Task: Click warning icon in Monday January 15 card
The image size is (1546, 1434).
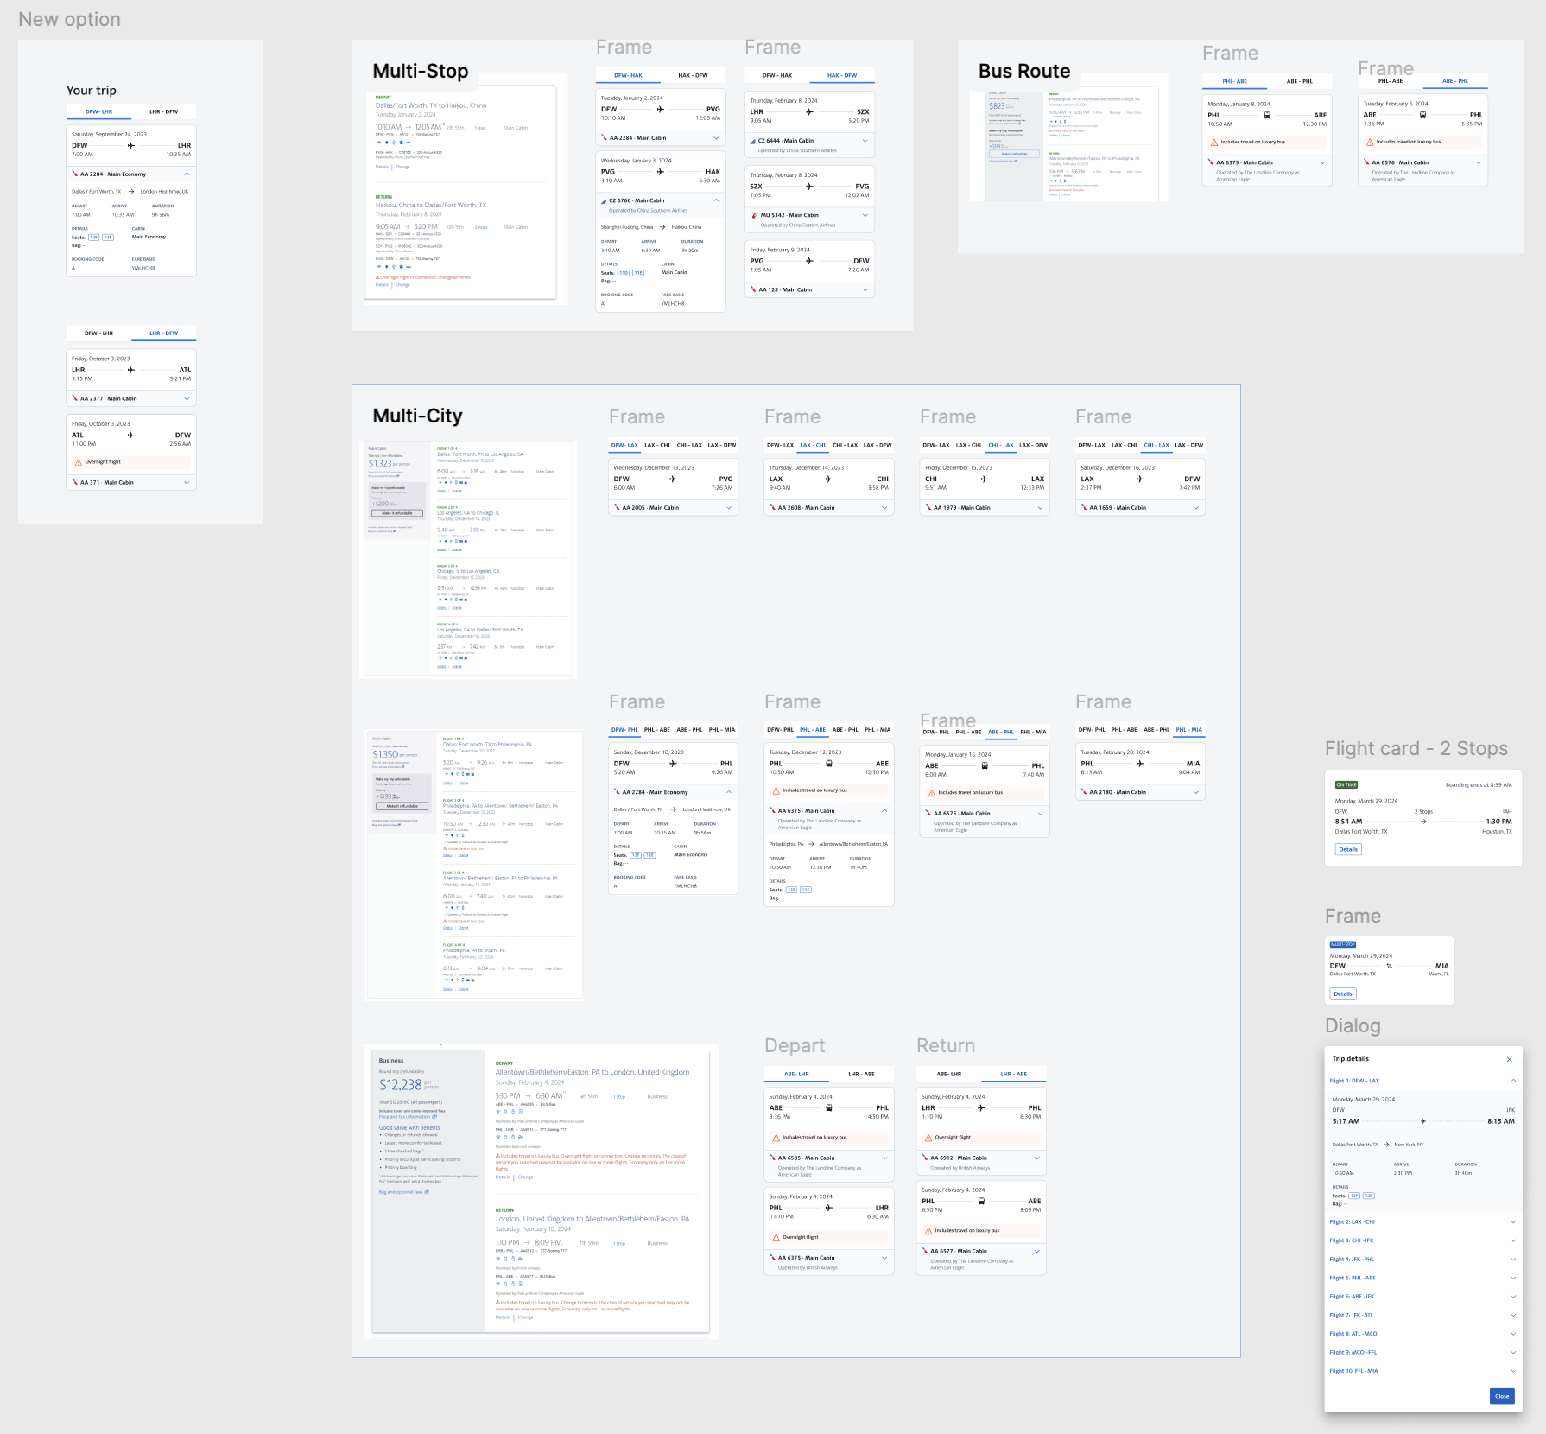Action: [x=932, y=793]
